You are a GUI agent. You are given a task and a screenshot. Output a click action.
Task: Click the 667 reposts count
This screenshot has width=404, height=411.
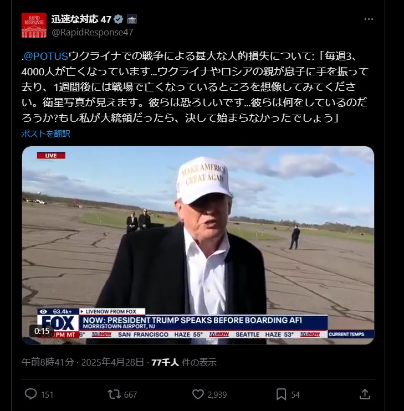(x=131, y=394)
